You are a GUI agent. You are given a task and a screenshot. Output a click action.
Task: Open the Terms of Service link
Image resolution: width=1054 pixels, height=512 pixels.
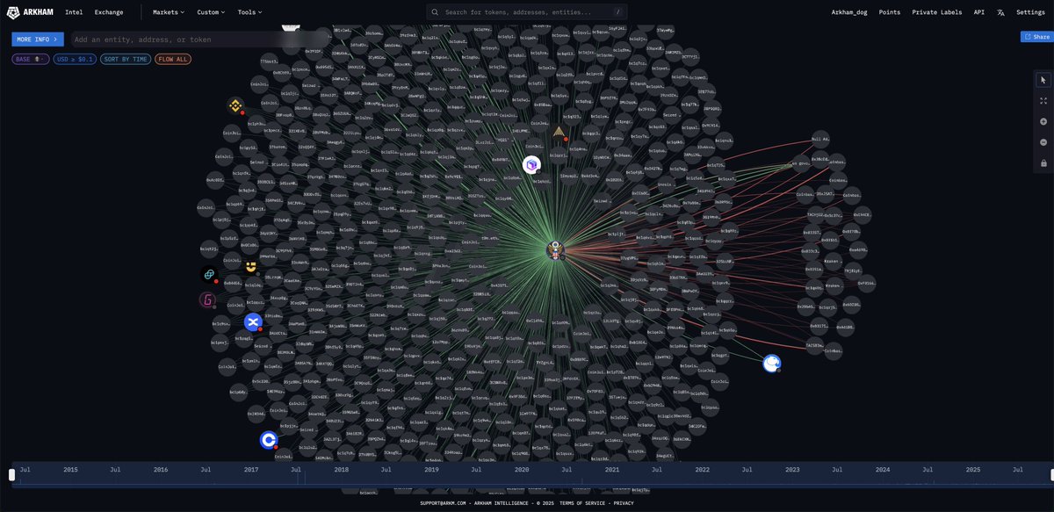pyautogui.click(x=584, y=503)
